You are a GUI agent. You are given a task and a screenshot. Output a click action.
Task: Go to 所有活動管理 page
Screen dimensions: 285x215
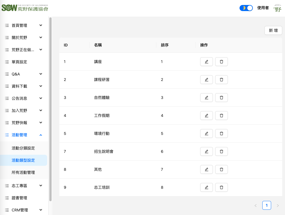[x=23, y=172]
